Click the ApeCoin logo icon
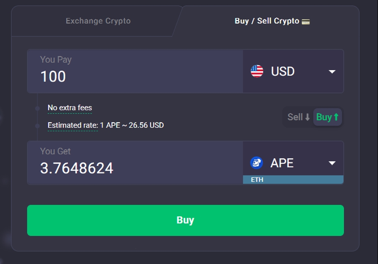The width and height of the screenshot is (378, 264). pyautogui.click(x=256, y=163)
